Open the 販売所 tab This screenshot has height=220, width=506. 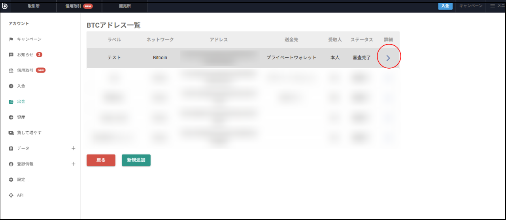point(125,6)
